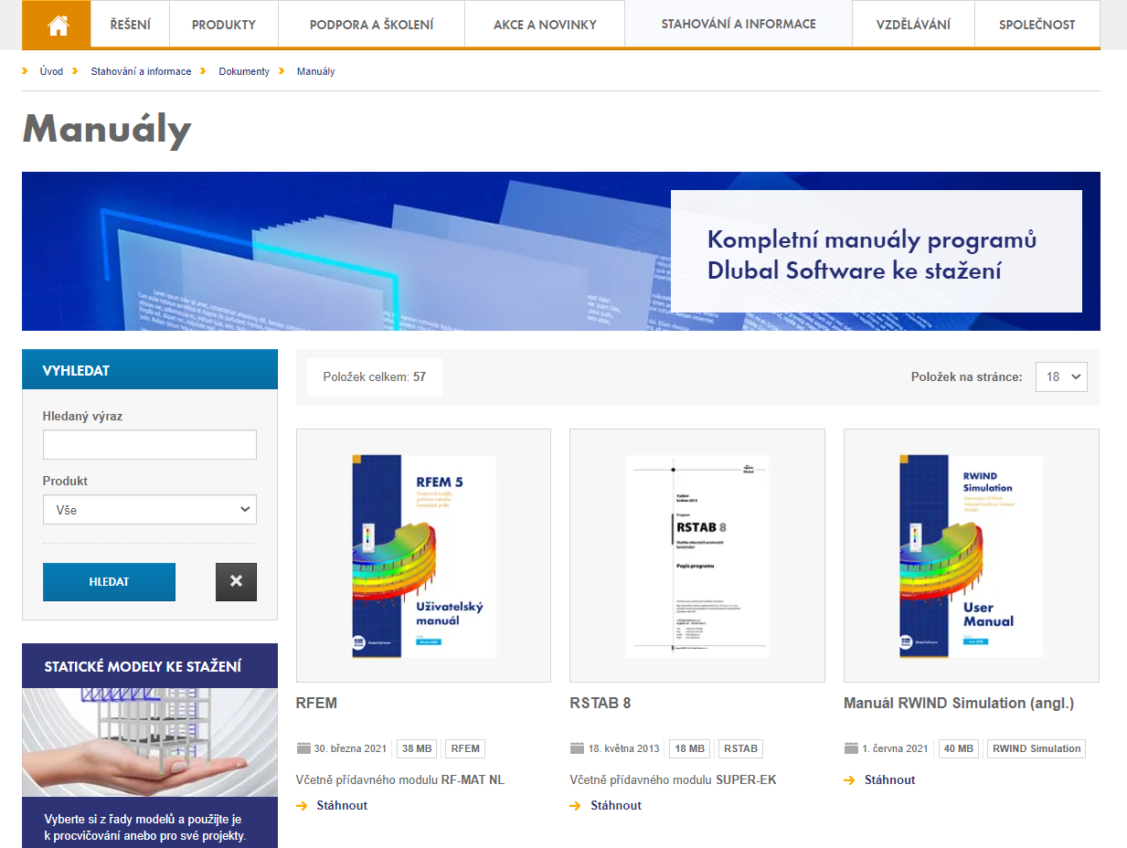The image size is (1127, 848).
Task: Click the calendar icon beside the RWIND date
Action: coord(850,747)
